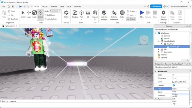This screenshot has height=108, width=192.
Task: Close the Explorer panel
Action: tap(190, 26)
